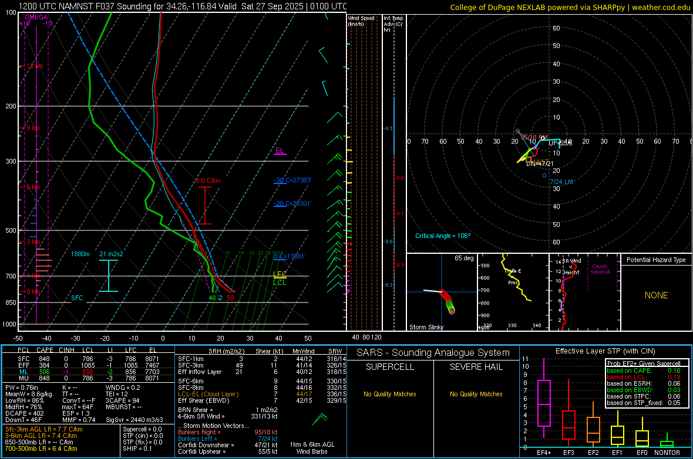
Task: Click the maxT = 64F value
Action: click(x=78, y=407)
